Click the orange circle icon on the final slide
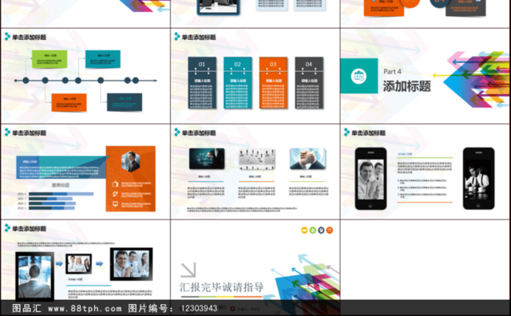This screenshot has height=316, width=511. (330, 231)
